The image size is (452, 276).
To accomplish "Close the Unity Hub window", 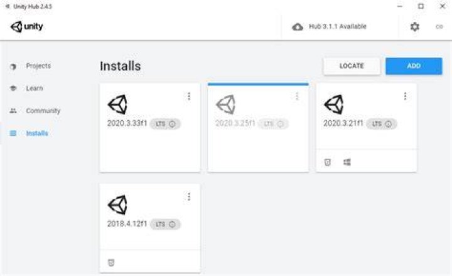I will (x=443, y=6).
